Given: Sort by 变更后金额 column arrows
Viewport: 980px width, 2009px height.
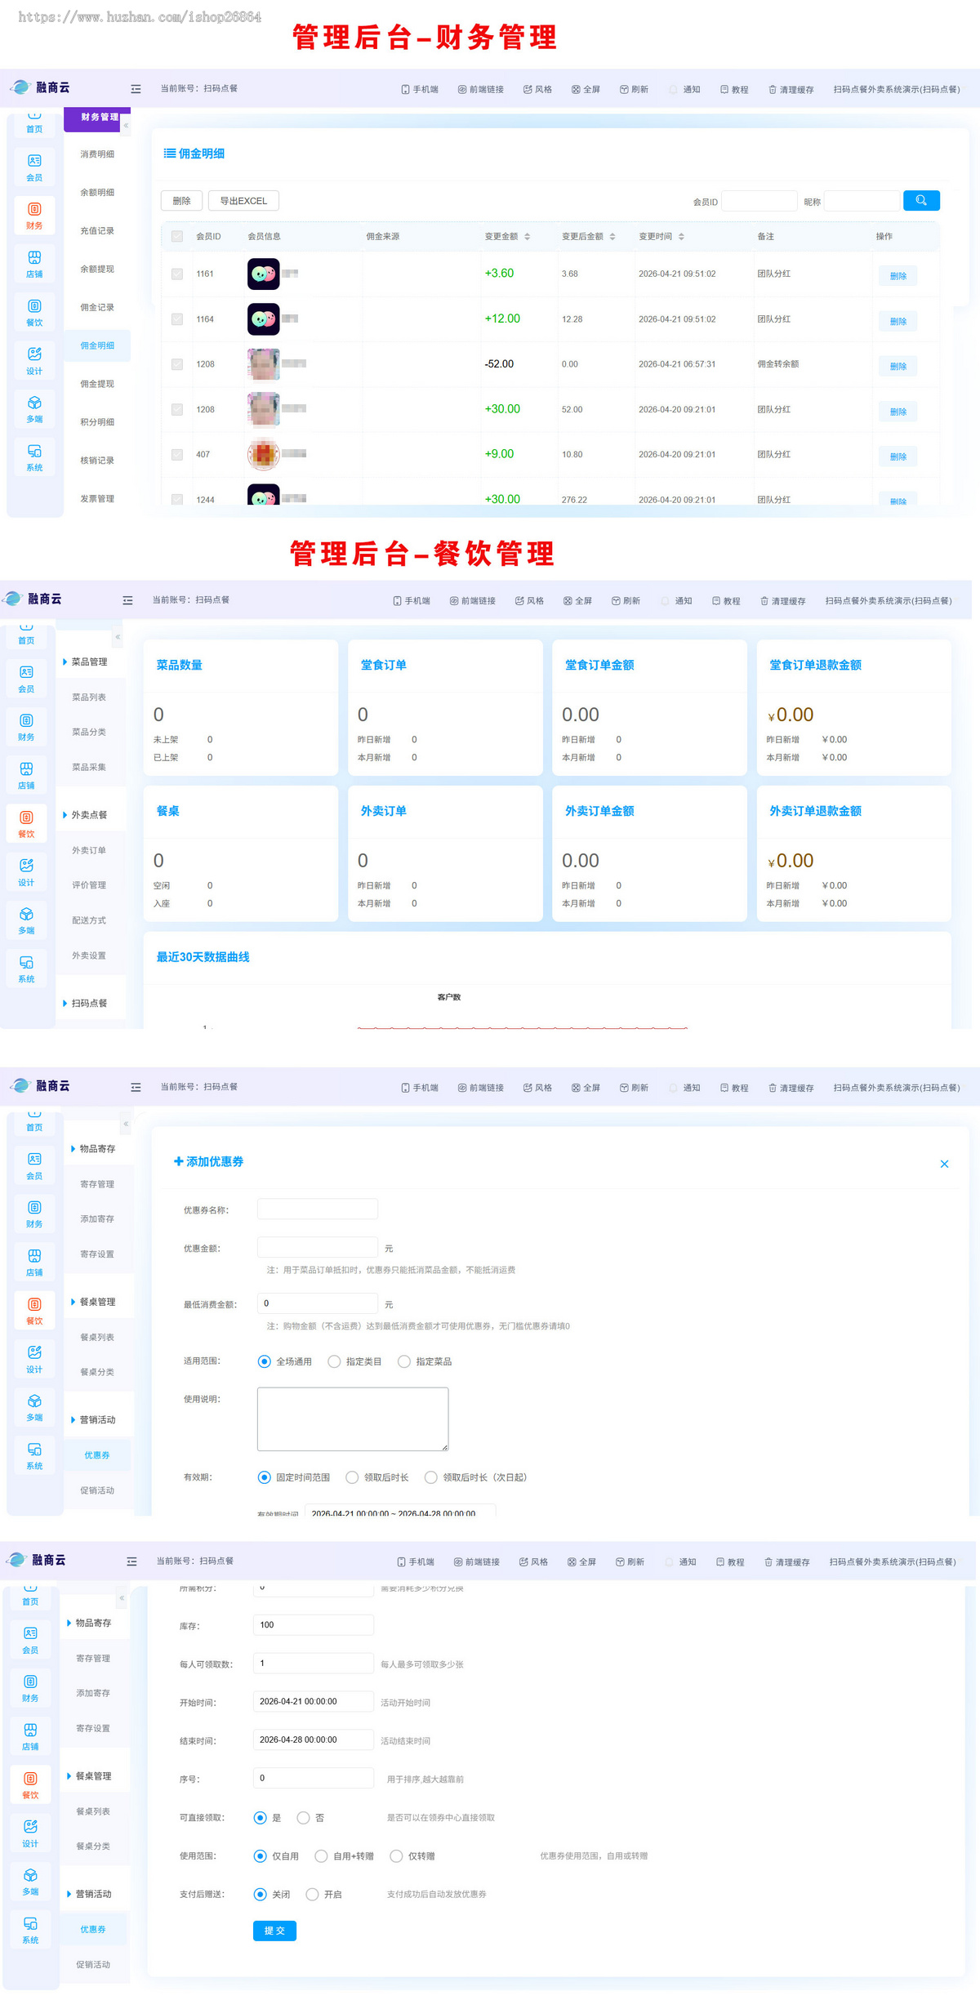Looking at the screenshot, I should [612, 237].
